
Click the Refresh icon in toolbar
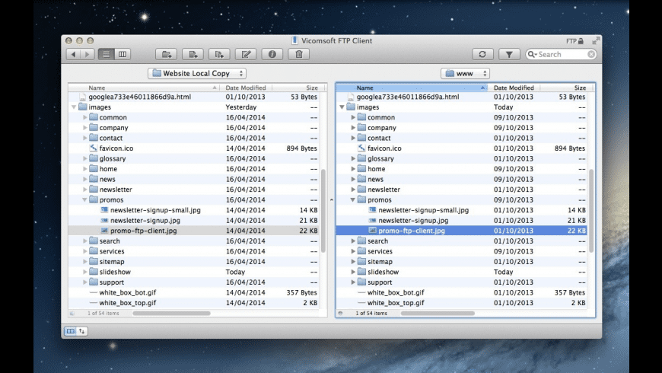click(482, 54)
